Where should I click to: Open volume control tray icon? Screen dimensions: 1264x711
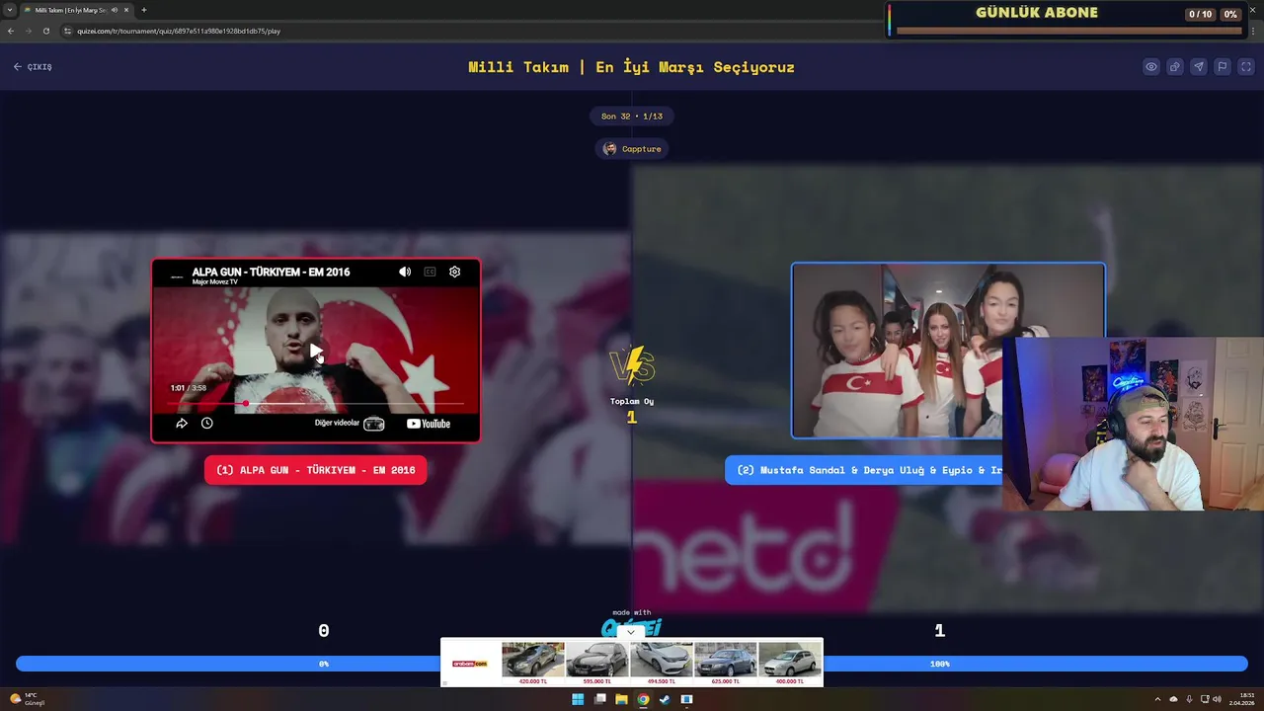coord(1217,699)
